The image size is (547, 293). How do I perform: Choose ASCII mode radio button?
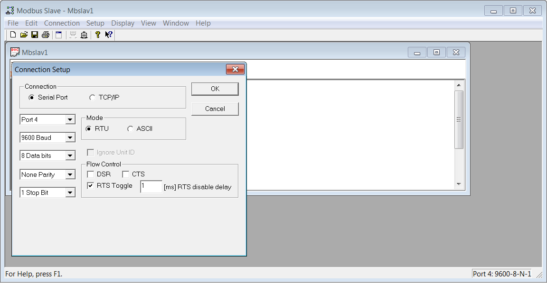pos(130,129)
